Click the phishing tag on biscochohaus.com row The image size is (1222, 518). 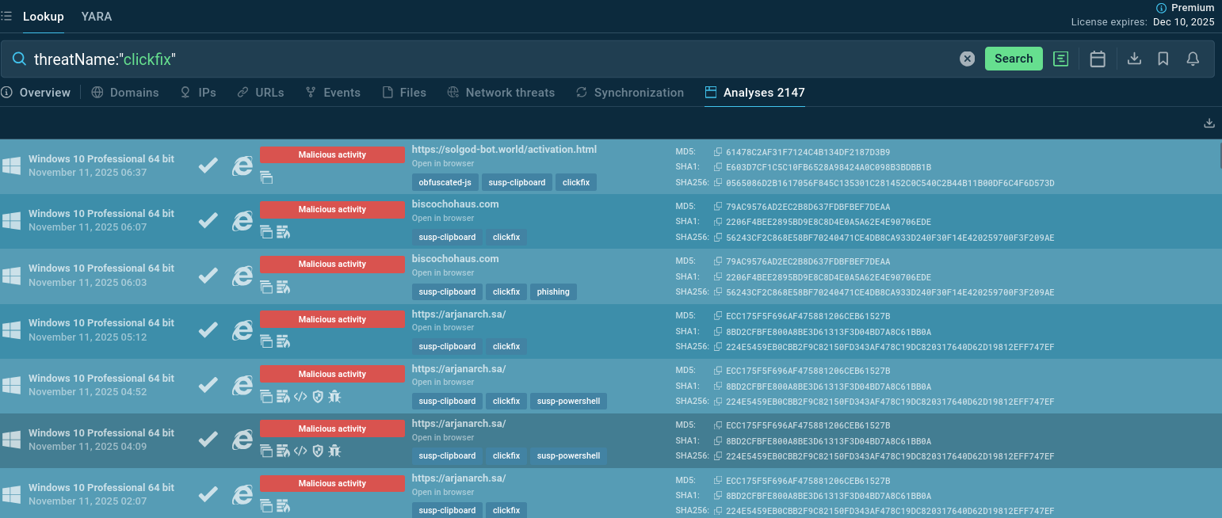tap(553, 291)
